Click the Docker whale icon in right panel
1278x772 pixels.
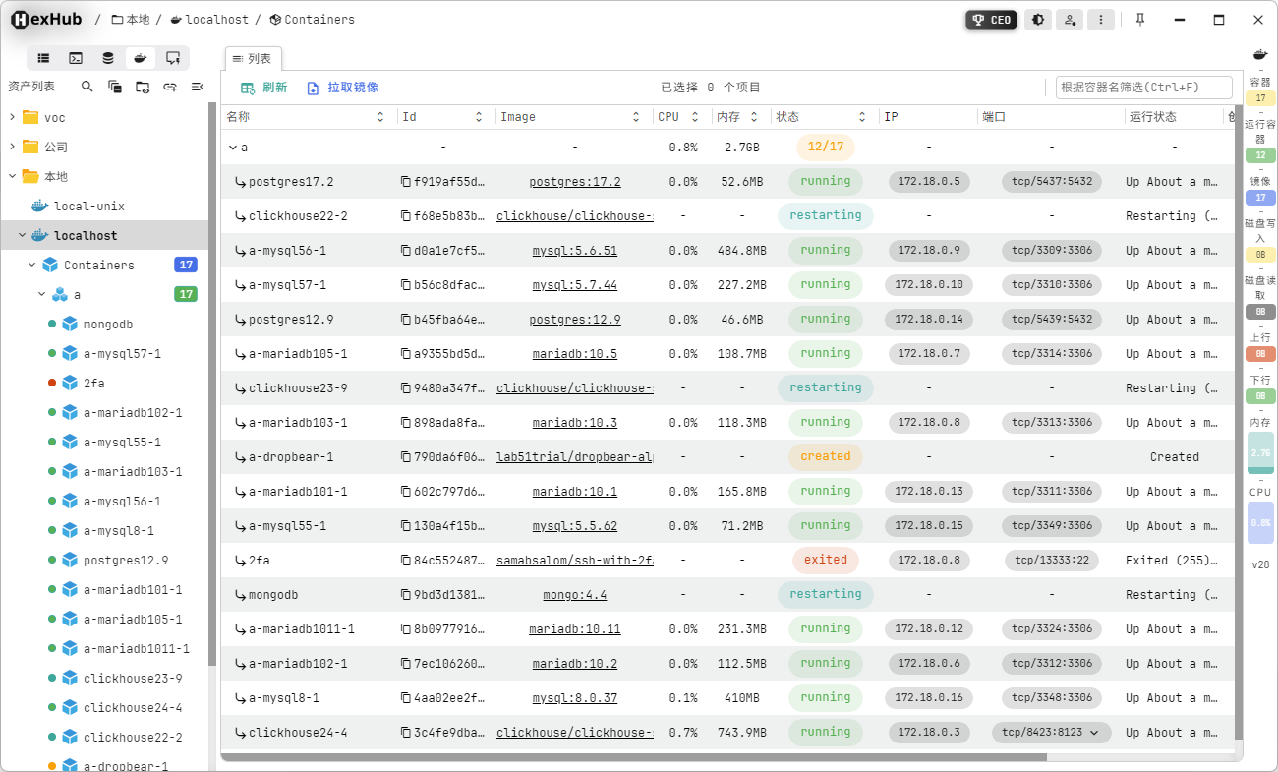coord(1259,55)
